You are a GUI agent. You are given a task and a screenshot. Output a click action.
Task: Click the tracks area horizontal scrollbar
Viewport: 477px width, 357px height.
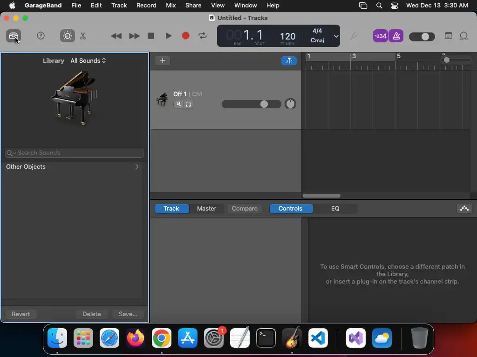pyautogui.click(x=321, y=196)
